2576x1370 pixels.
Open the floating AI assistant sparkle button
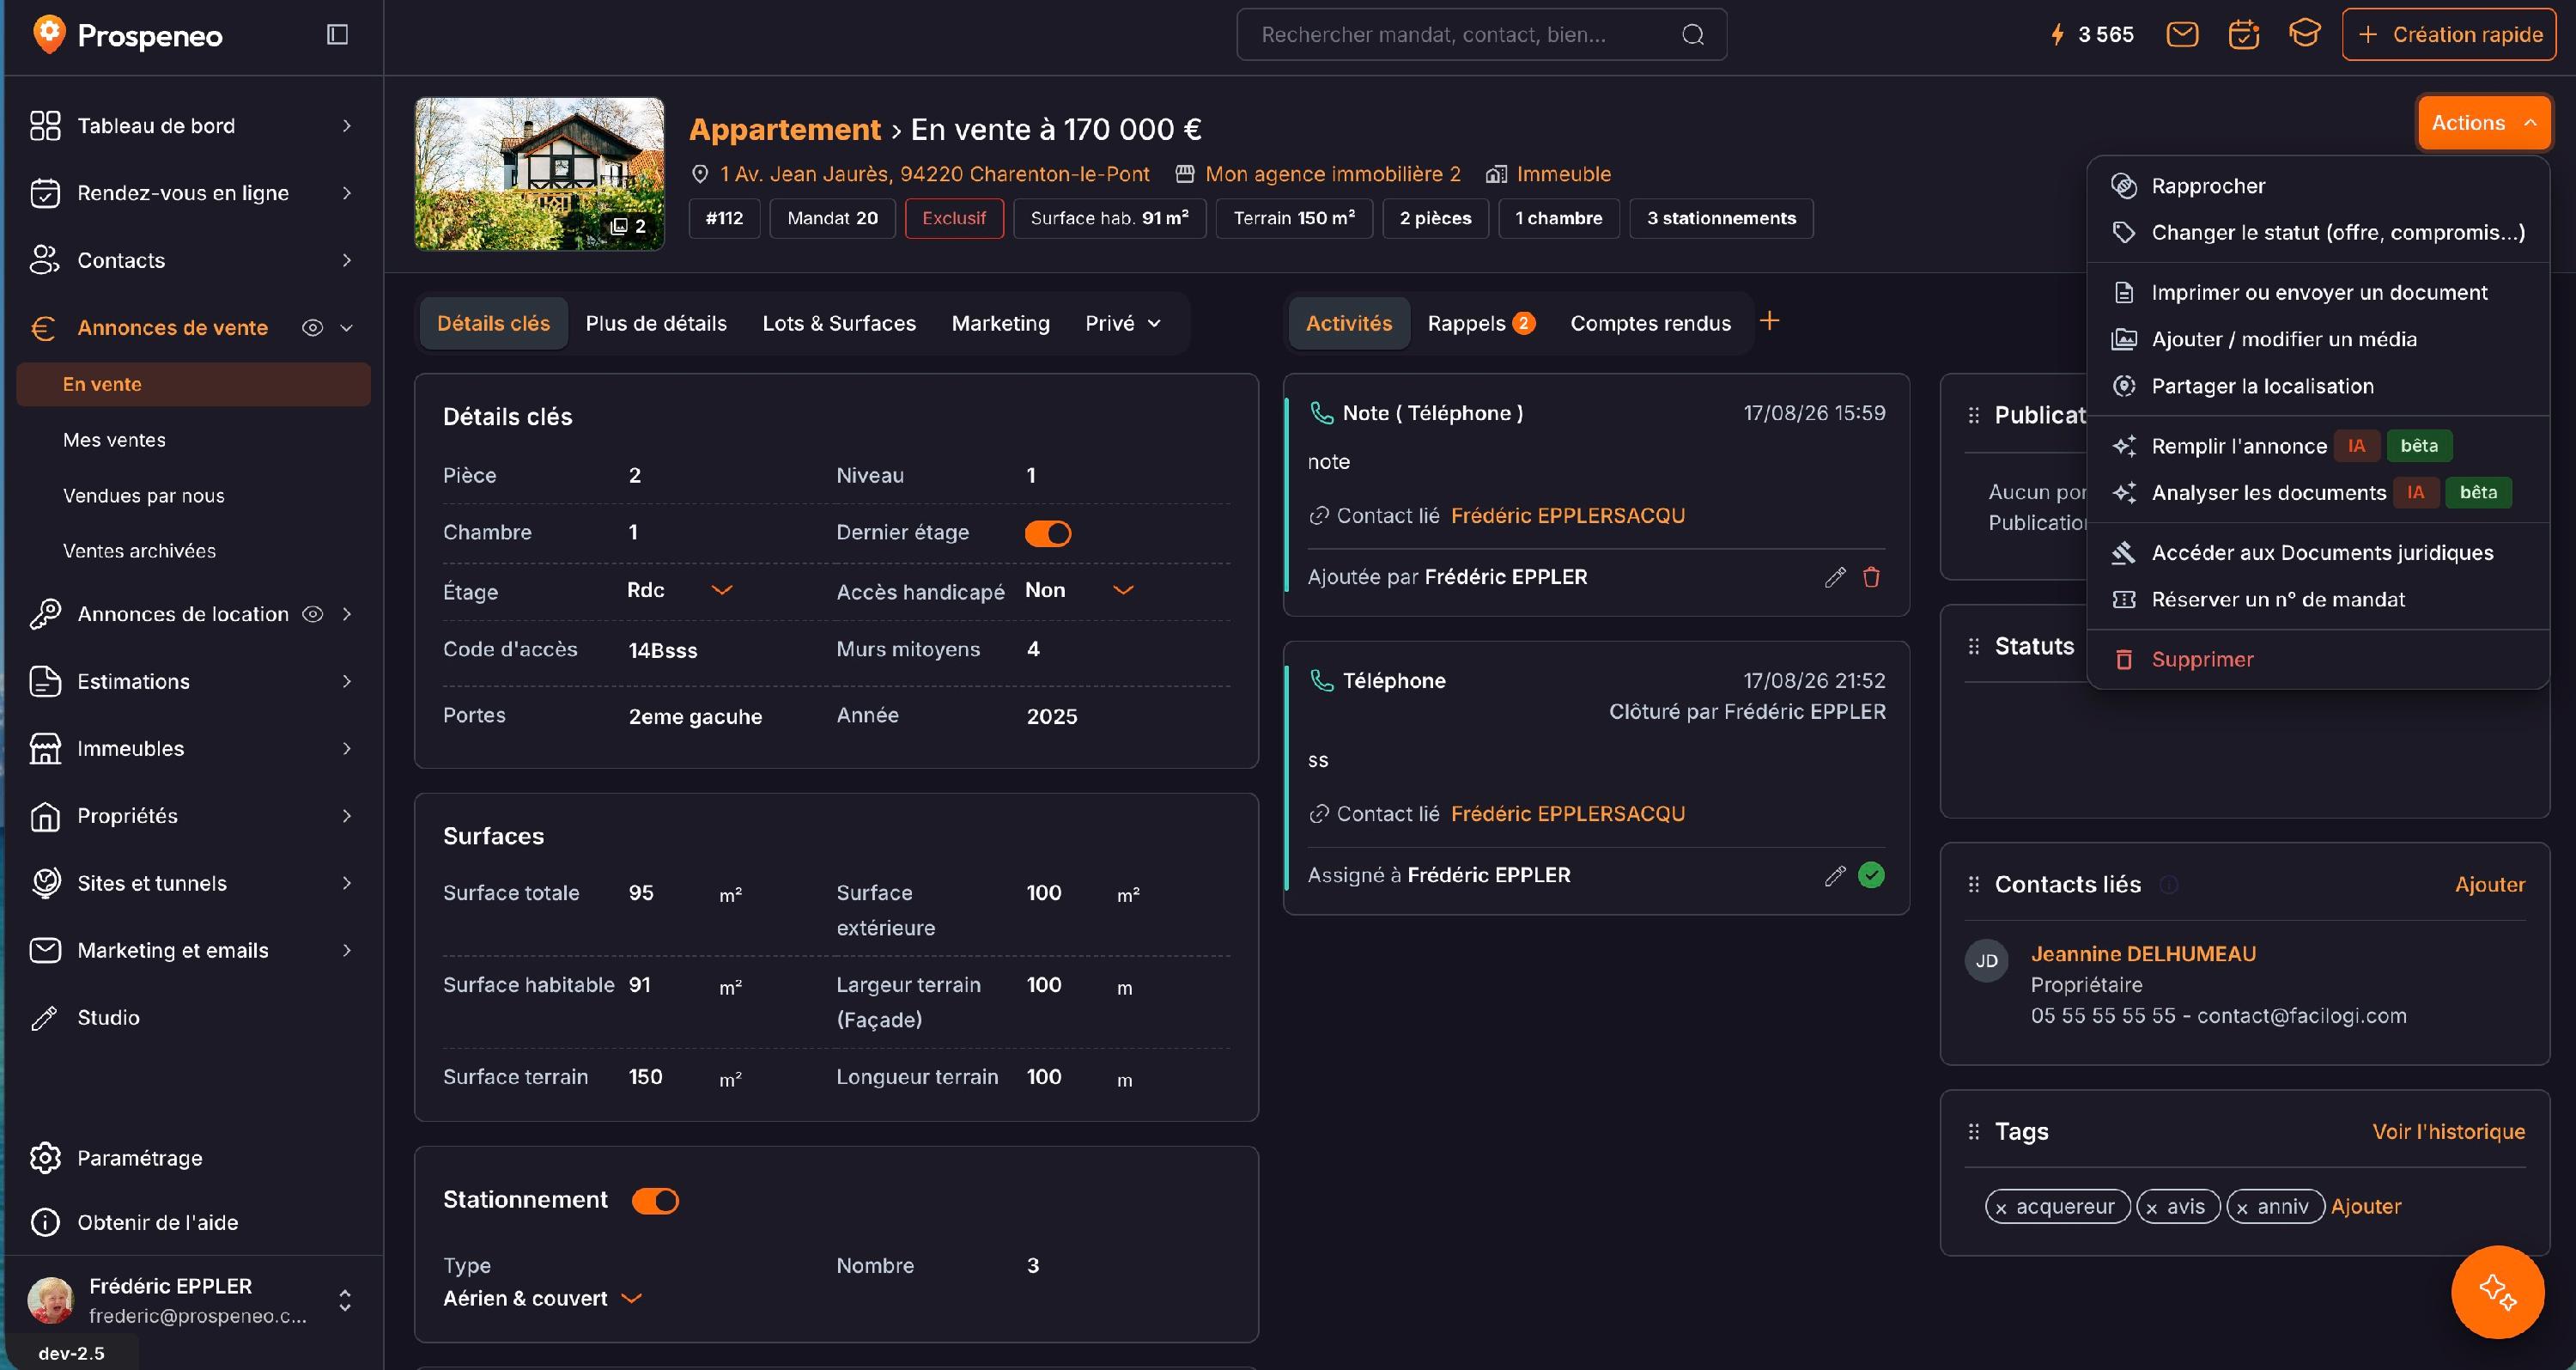(x=2497, y=1292)
